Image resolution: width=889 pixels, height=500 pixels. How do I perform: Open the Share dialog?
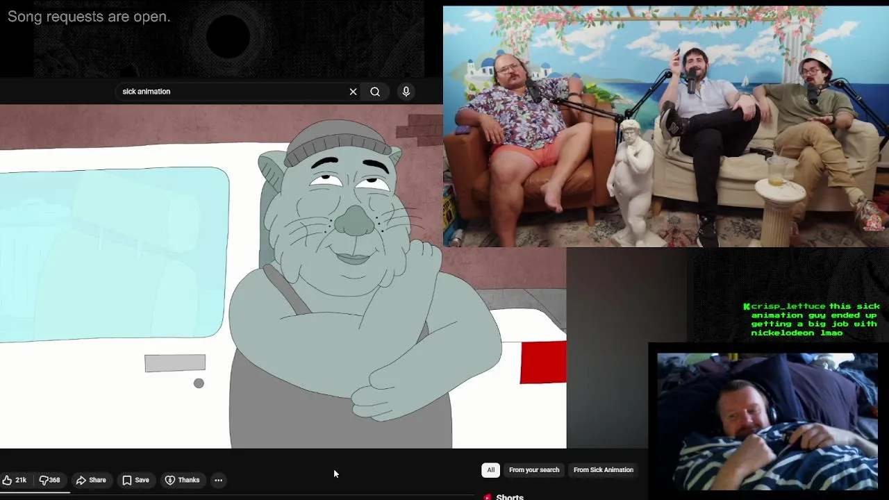(x=91, y=480)
